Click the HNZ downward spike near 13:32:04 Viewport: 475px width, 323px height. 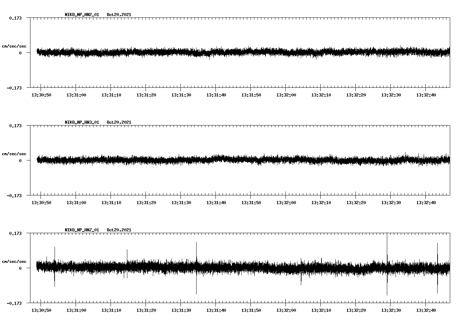(x=301, y=272)
